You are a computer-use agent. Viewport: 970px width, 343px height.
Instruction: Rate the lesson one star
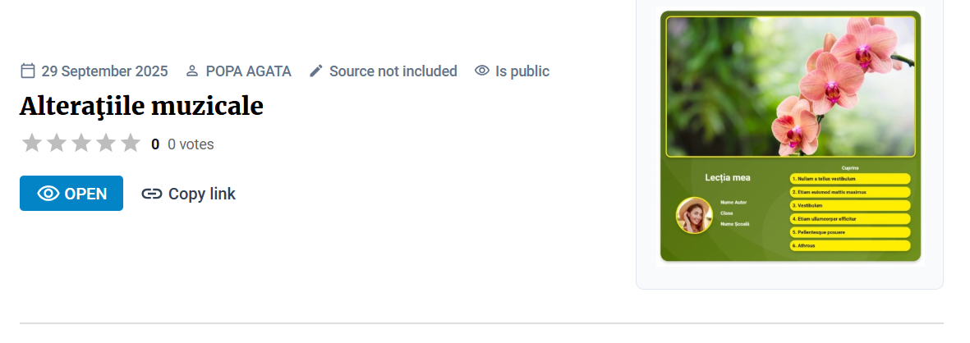pyautogui.click(x=32, y=144)
